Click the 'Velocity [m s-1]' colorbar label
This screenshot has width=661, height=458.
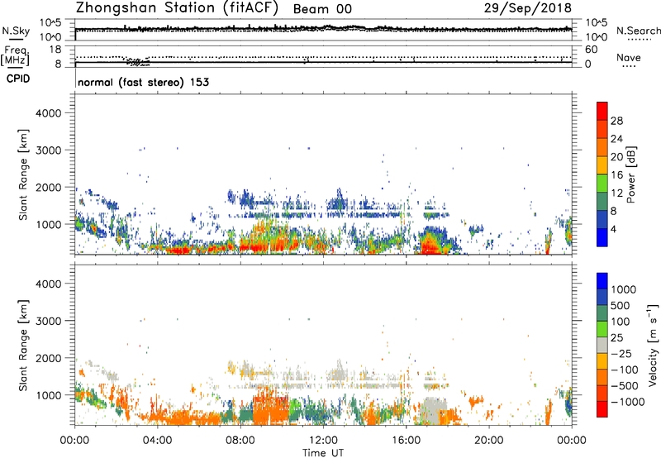click(x=653, y=345)
